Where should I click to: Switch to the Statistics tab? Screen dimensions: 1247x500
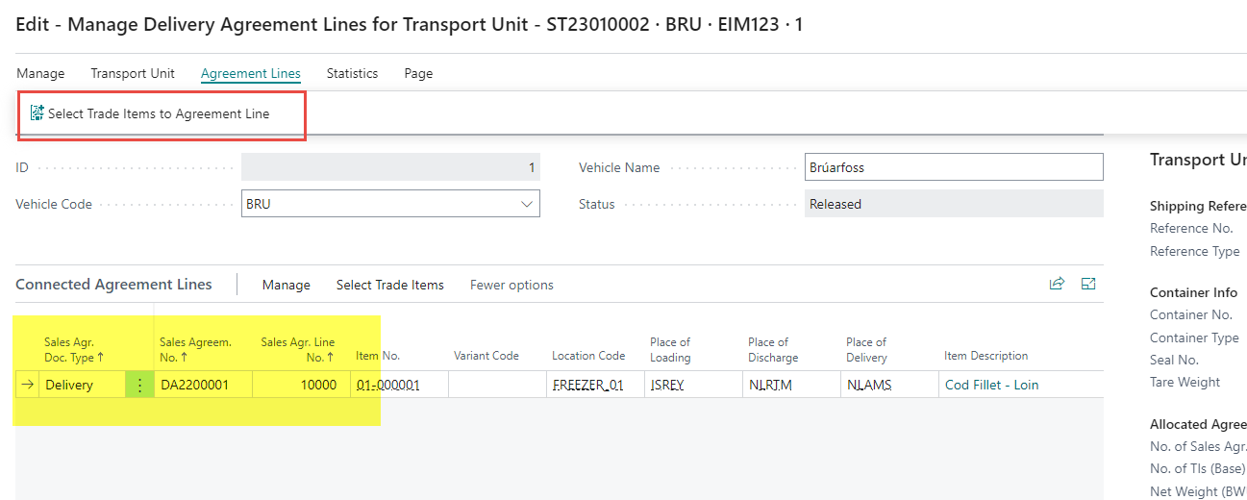pyautogui.click(x=352, y=73)
